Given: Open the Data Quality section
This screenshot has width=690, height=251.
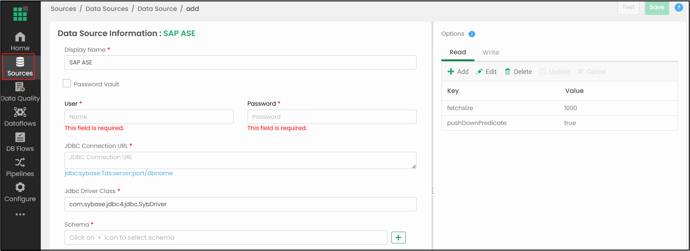Looking at the screenshot, I should coord(20,92).
